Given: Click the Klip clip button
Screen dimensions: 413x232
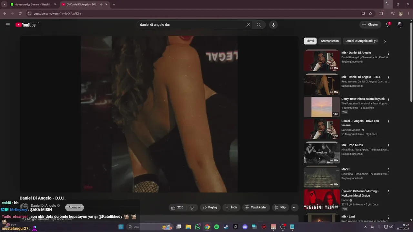Looking at the screenshot, I should [280, 208].
